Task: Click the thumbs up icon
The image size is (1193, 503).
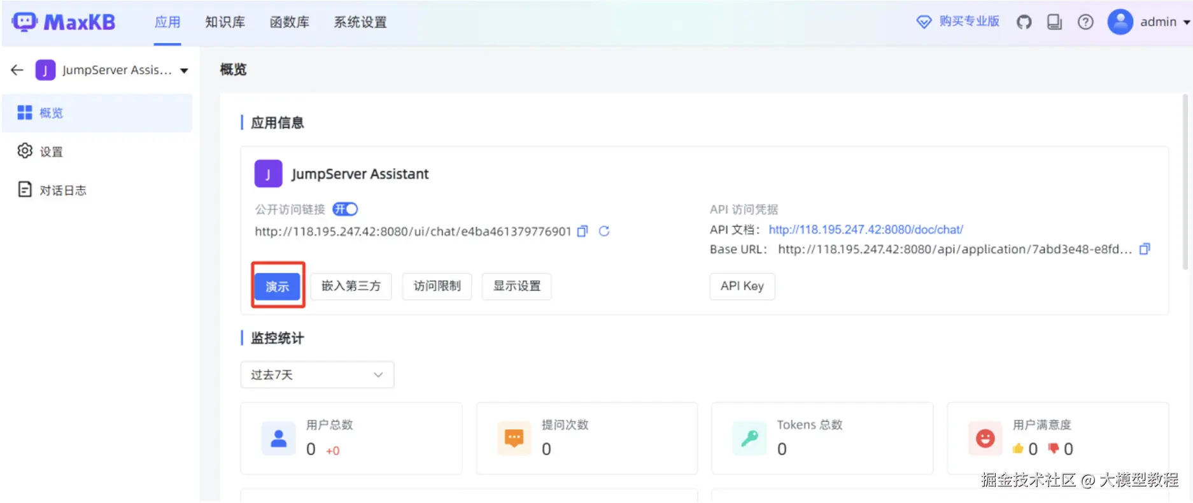Action: (x=1018, y=449)
